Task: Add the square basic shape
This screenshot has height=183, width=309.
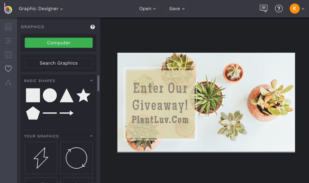Action: pos(33,95)
